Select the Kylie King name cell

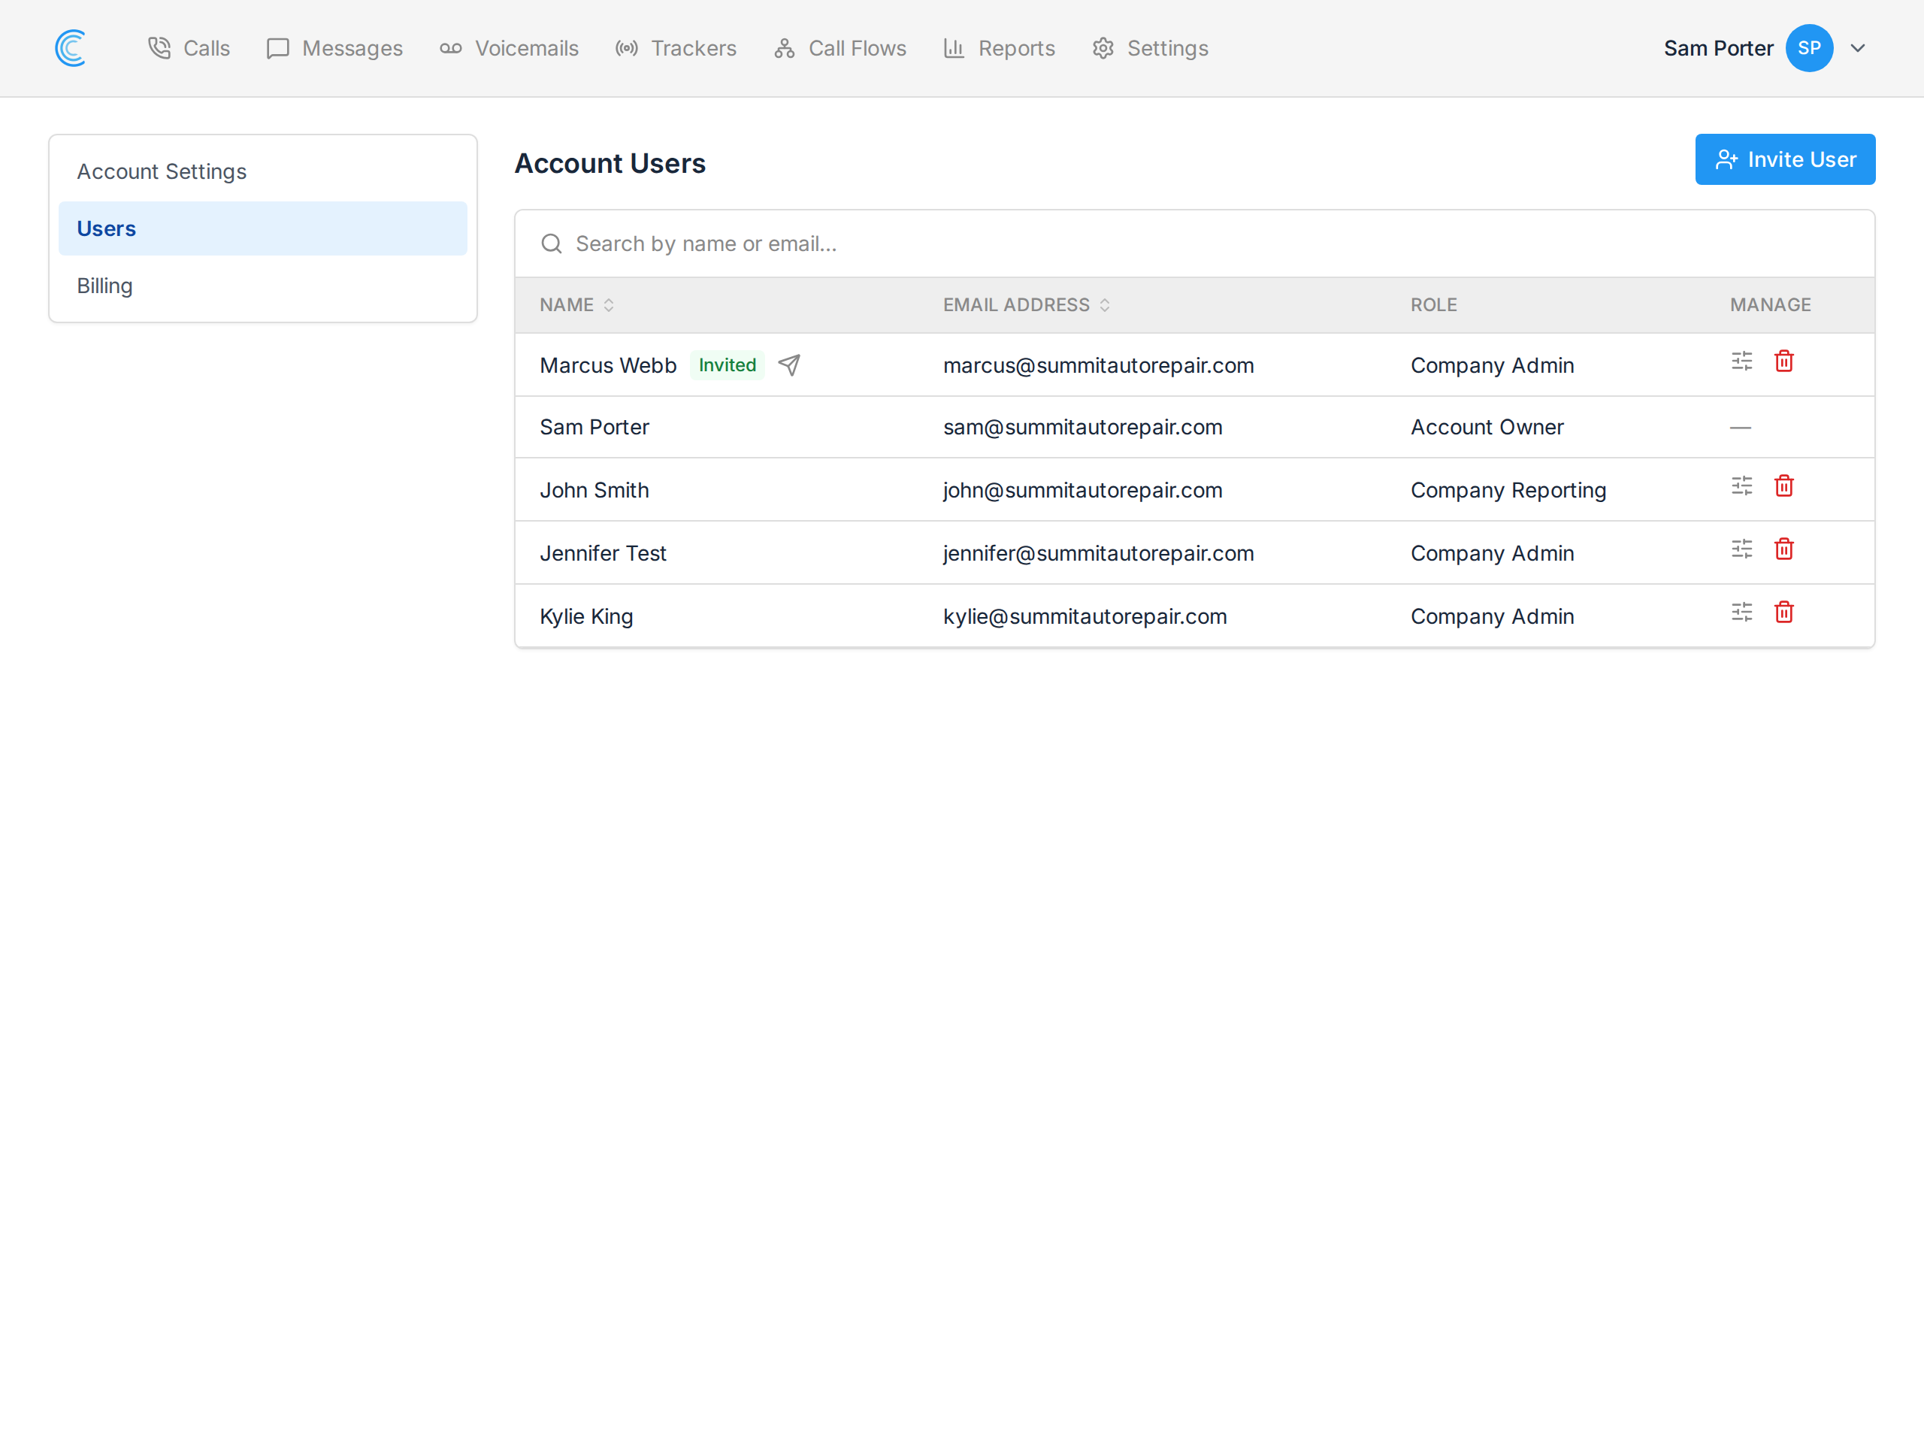[x=586, y=617]
